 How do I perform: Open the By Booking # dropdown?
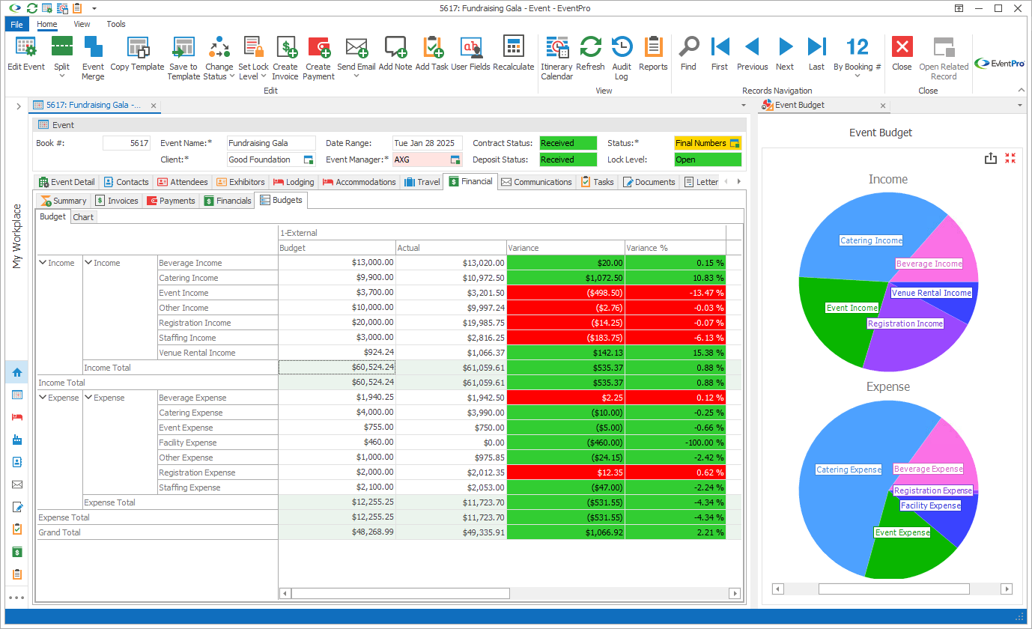(858, 76)
